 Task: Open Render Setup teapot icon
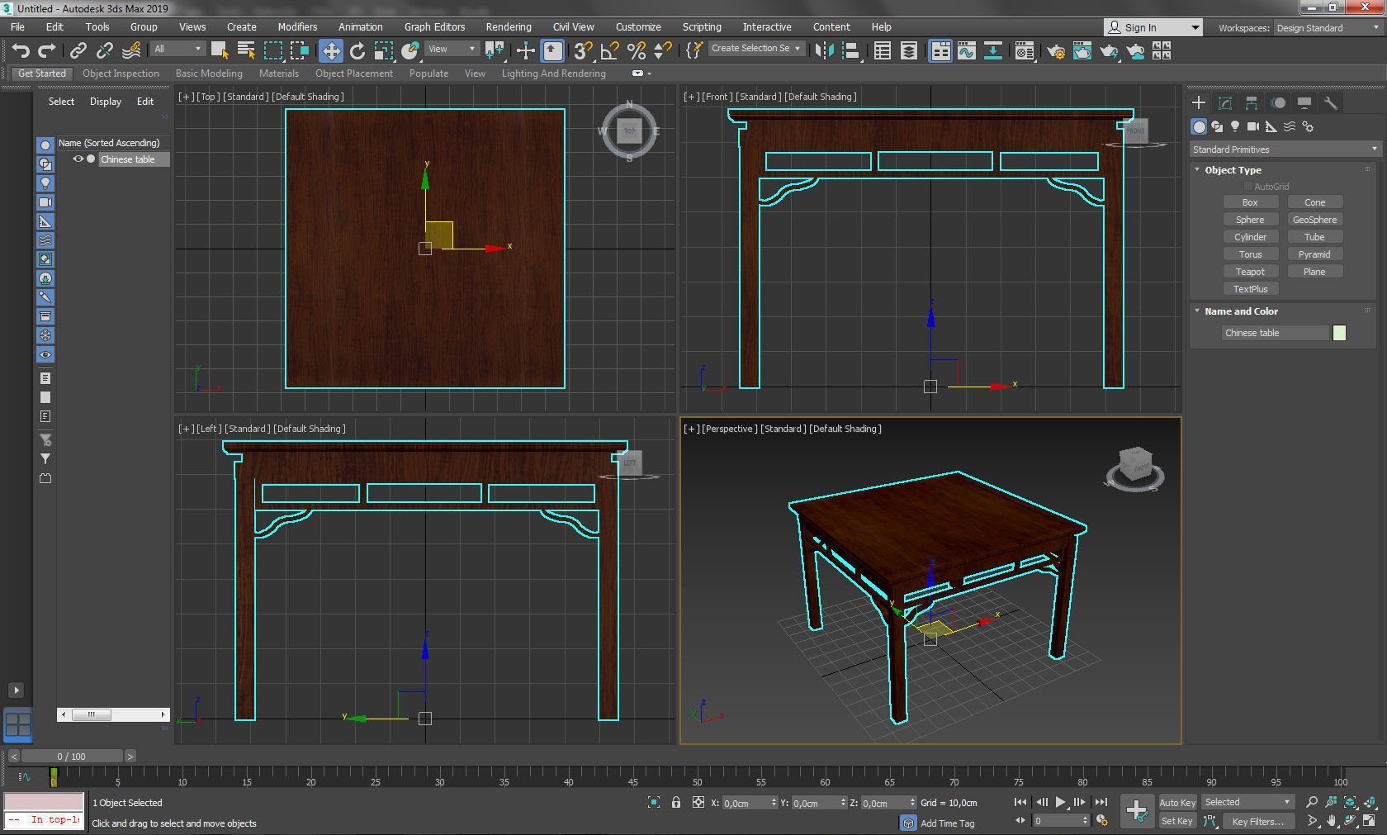coord(1056,51)
